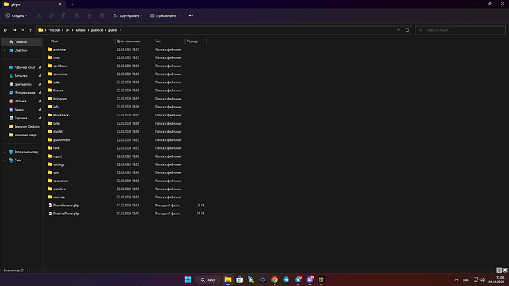
Task: Click the search field Поиск в player
Action: point(460,30)
